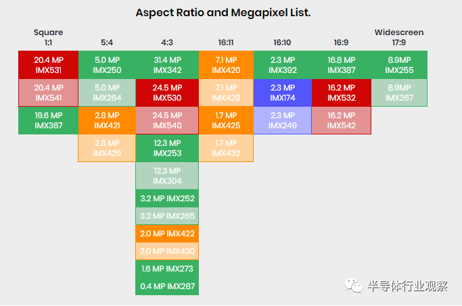Select the blue 2.3 MP IMX174 cell
The height and width of the screenshot is (306, 462).
coord(283,93)
